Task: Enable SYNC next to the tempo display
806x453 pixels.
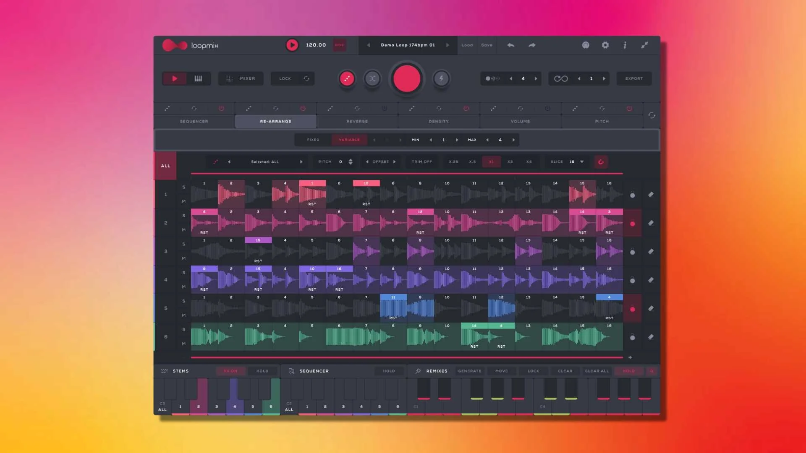Action: 340,45
